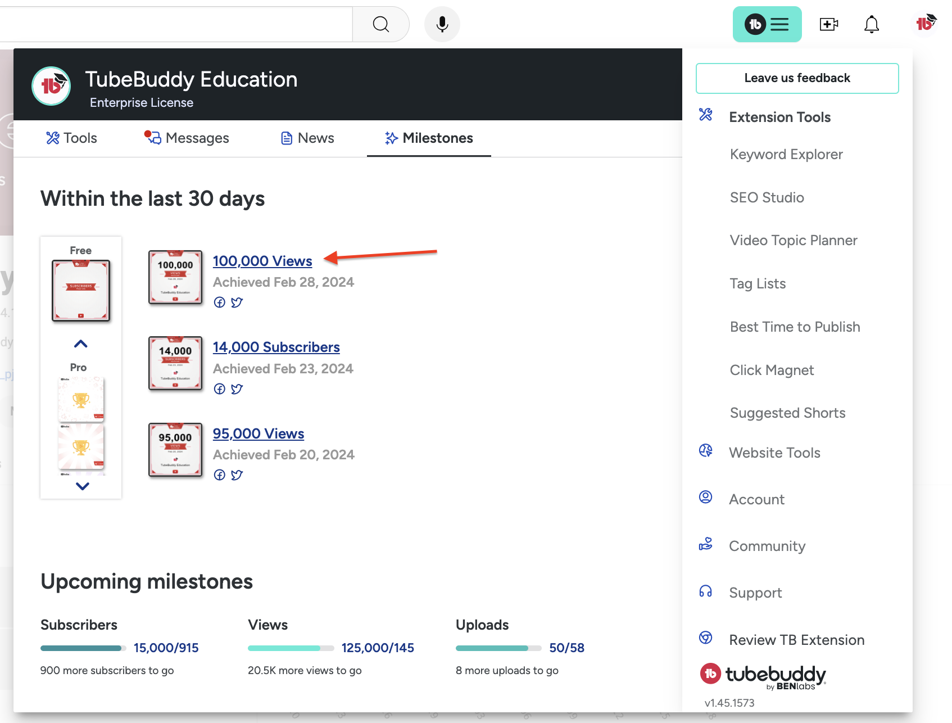Switch to the News tab
952x723 pixels.
[x=307, y=138]
